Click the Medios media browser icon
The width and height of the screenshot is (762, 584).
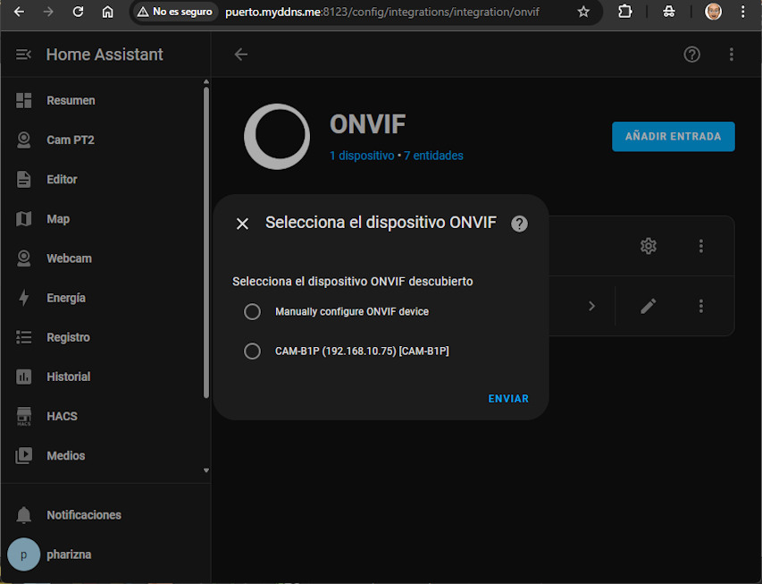[x=24, y=455]
